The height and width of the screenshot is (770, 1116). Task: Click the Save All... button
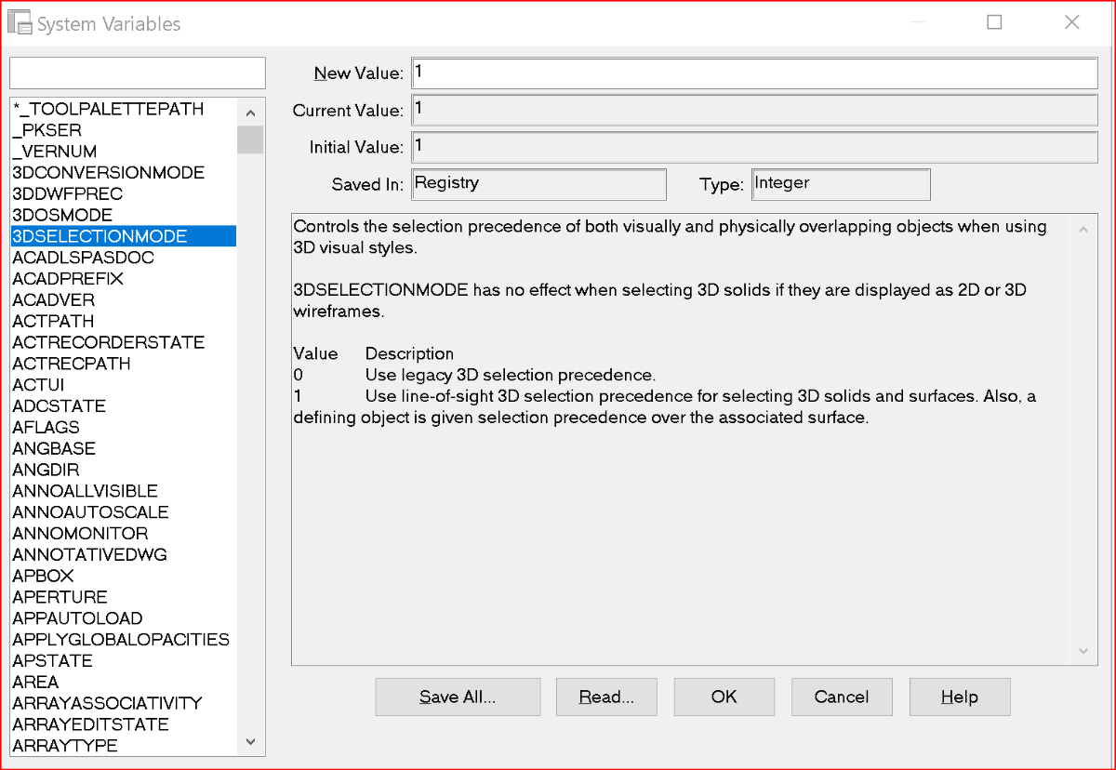coord(458,697)
